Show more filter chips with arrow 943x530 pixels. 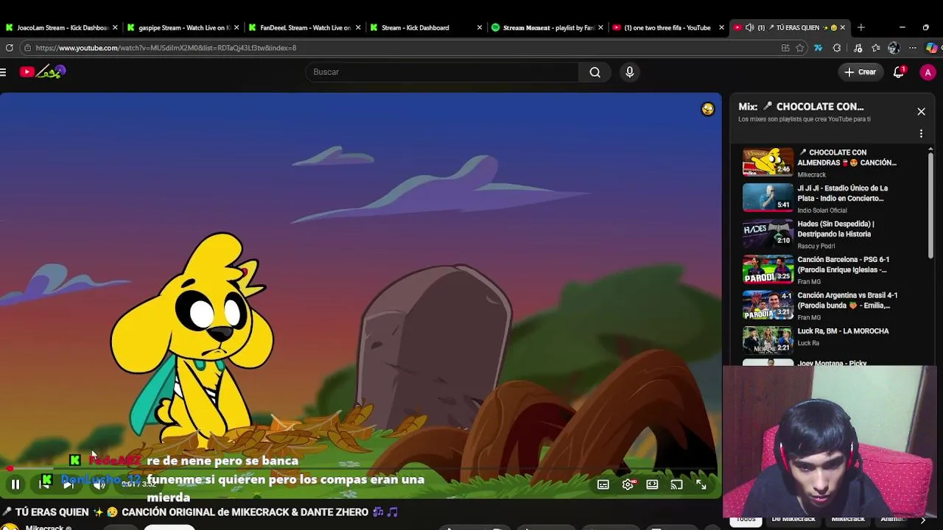point(922,520)
